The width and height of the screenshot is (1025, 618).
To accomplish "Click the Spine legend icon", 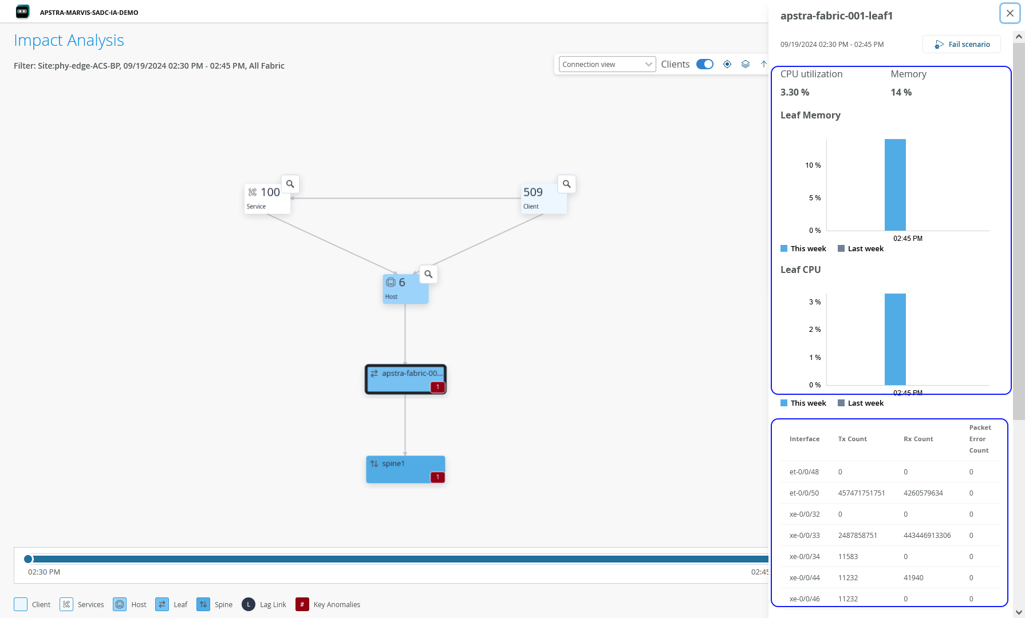I will tap(203, 604).
